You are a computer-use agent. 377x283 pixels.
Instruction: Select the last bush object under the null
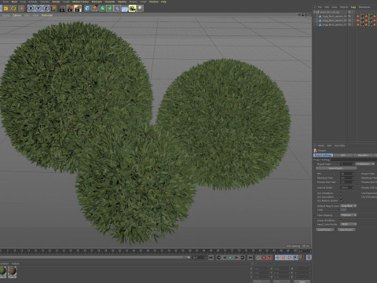point(335,24)
